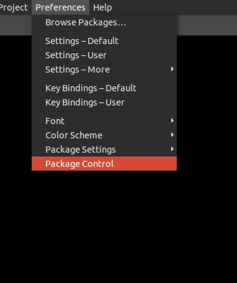This screenshot has width=237, height=283.
Task: Expand the Package Settings submenu arrow
Action: pos(172,149)
